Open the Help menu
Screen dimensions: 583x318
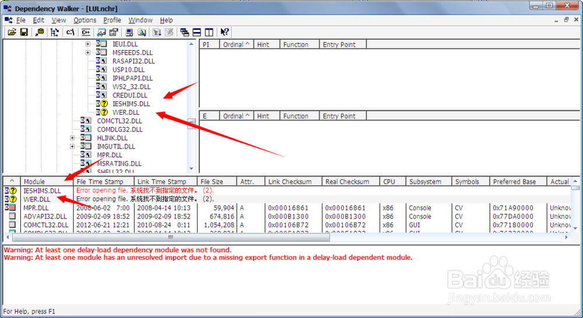(166, 20)
